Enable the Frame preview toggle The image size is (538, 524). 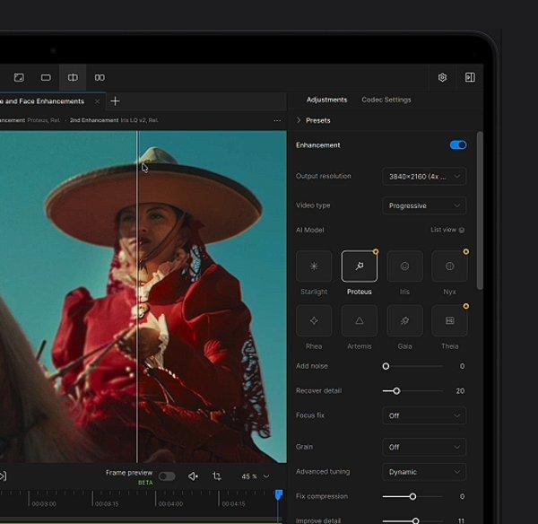tap(167, 476)
